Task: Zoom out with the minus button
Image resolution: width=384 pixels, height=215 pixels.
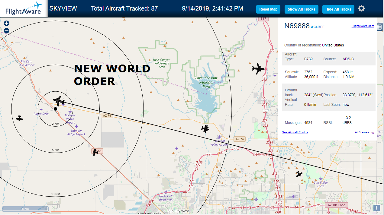Action: pos(6,31)
